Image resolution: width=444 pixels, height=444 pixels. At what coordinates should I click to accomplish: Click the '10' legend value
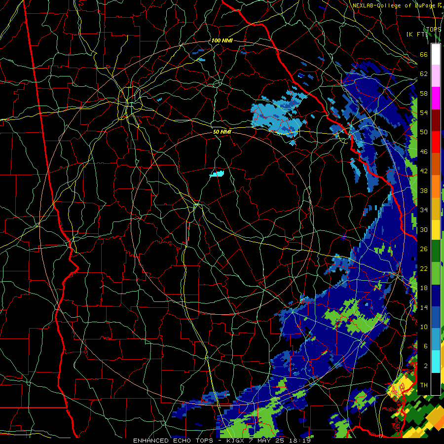click(x=424, y=327)
